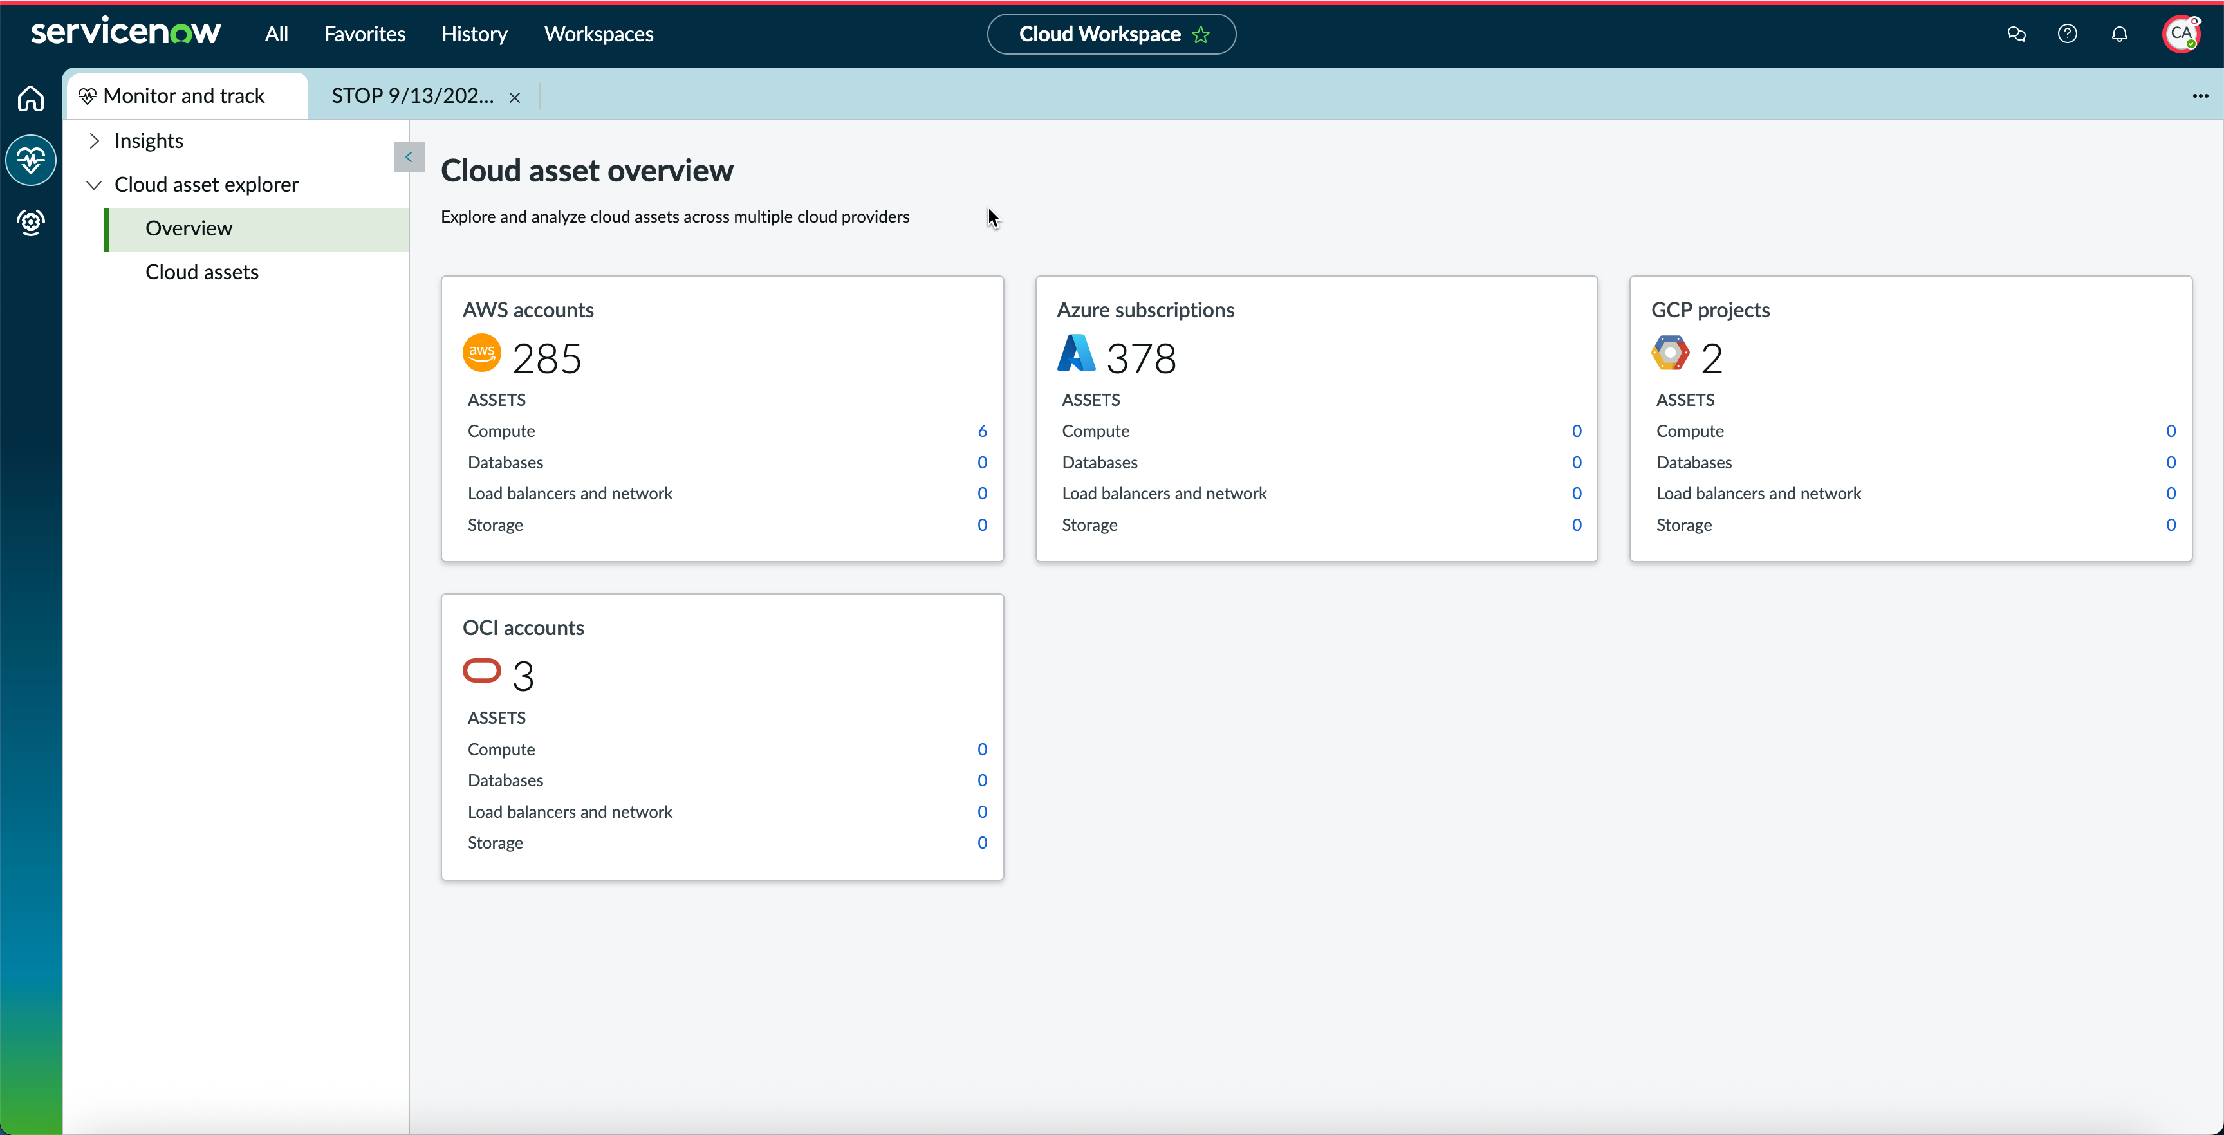The width and height of the screenshot is (2224, 1135).
Task: Open the chat conversations icon
Action: [x=2016, y=33]
